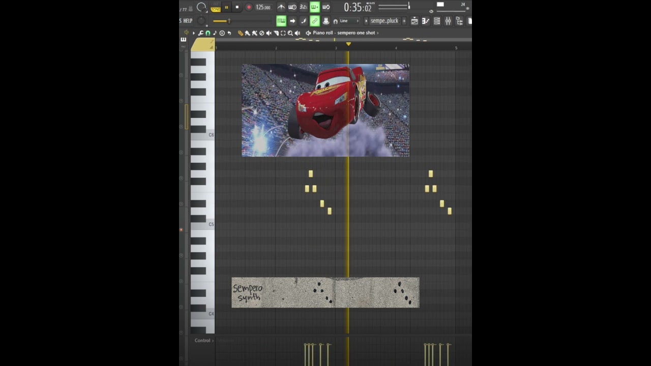Open the Channel rack icon
Screen dimensions: 651x366
click(437, 21)
